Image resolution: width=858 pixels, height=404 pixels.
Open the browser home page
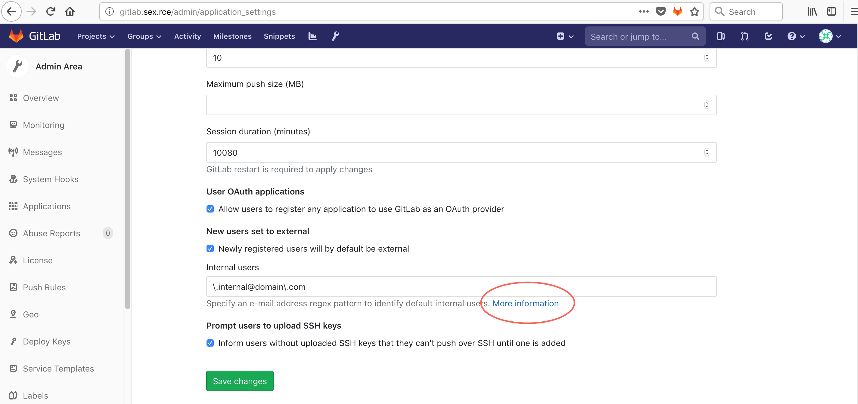(x=70, y=12)
